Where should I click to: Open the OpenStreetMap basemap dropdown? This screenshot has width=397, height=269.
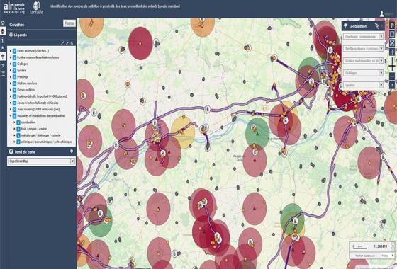(41, 161)
